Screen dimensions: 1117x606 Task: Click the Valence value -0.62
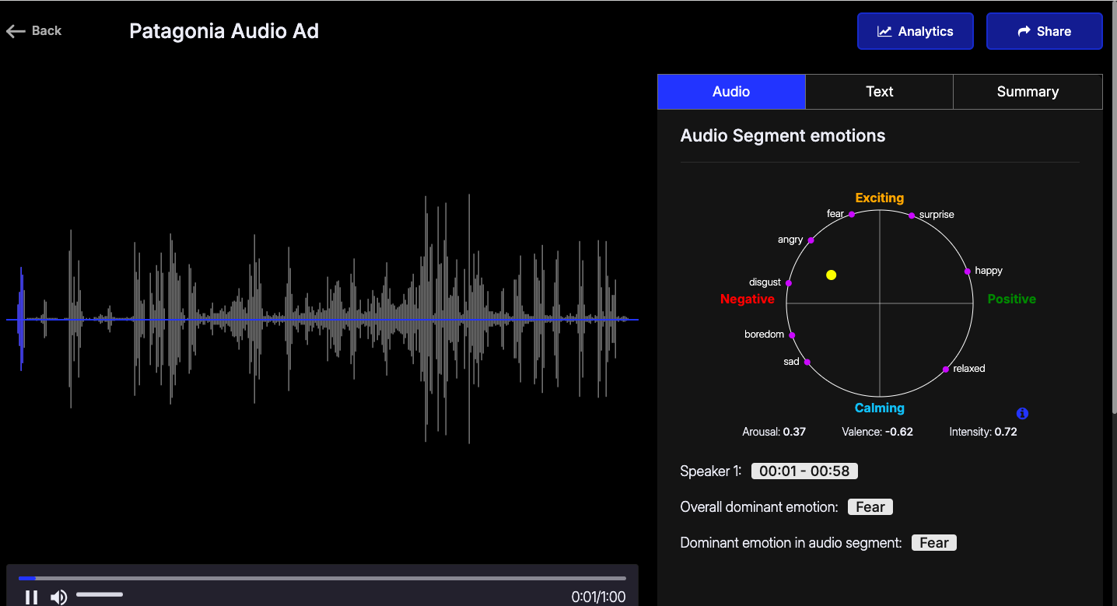tap(899, 432)
